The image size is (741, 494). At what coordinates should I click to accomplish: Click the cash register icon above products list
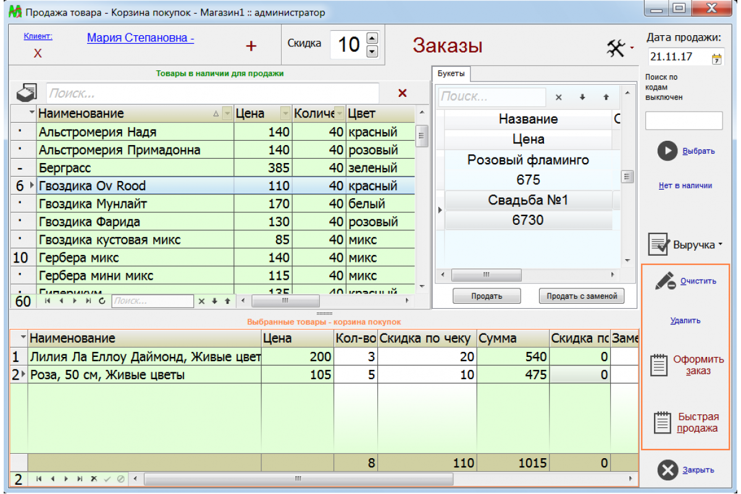(27, 93)
